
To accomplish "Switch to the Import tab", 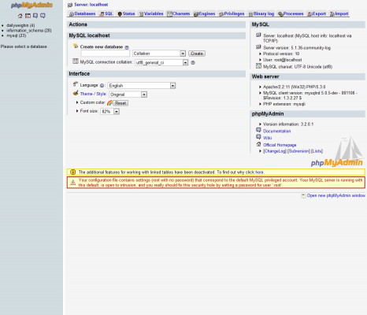I will (339, 14).
